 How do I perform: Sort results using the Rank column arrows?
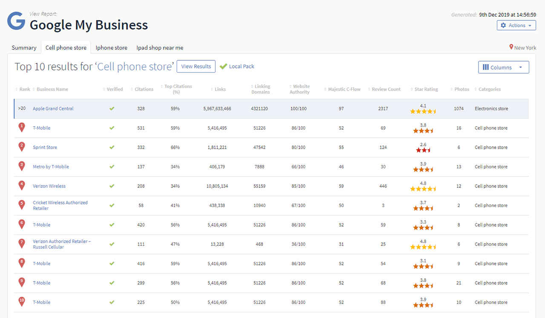(x=16, y=89)
